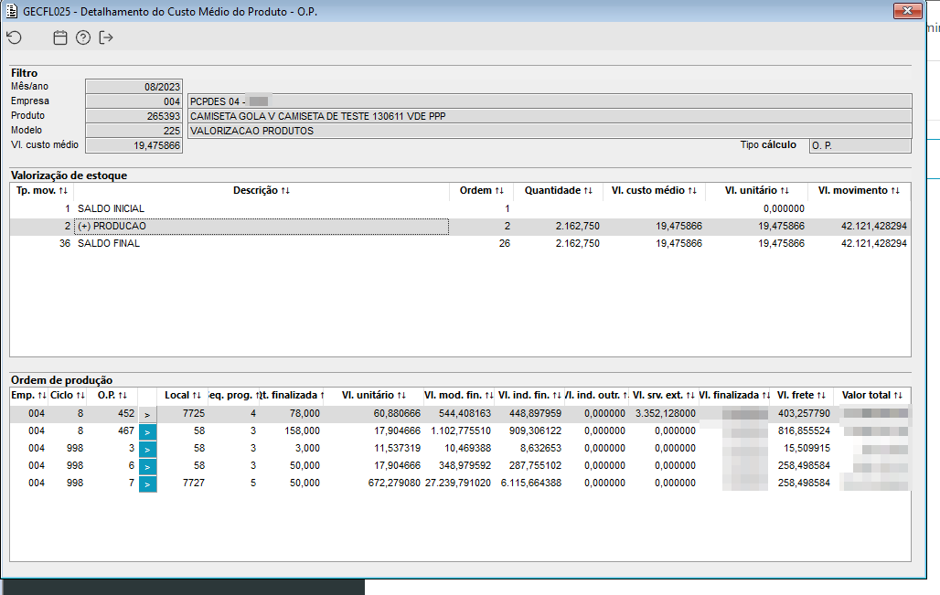
Task: Click the exit arrow icon in toolbar
Action: (x=106, y=37)
